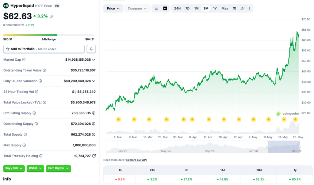Click news marker near 13. Apr
314x185 pixels.
point(209,119)
